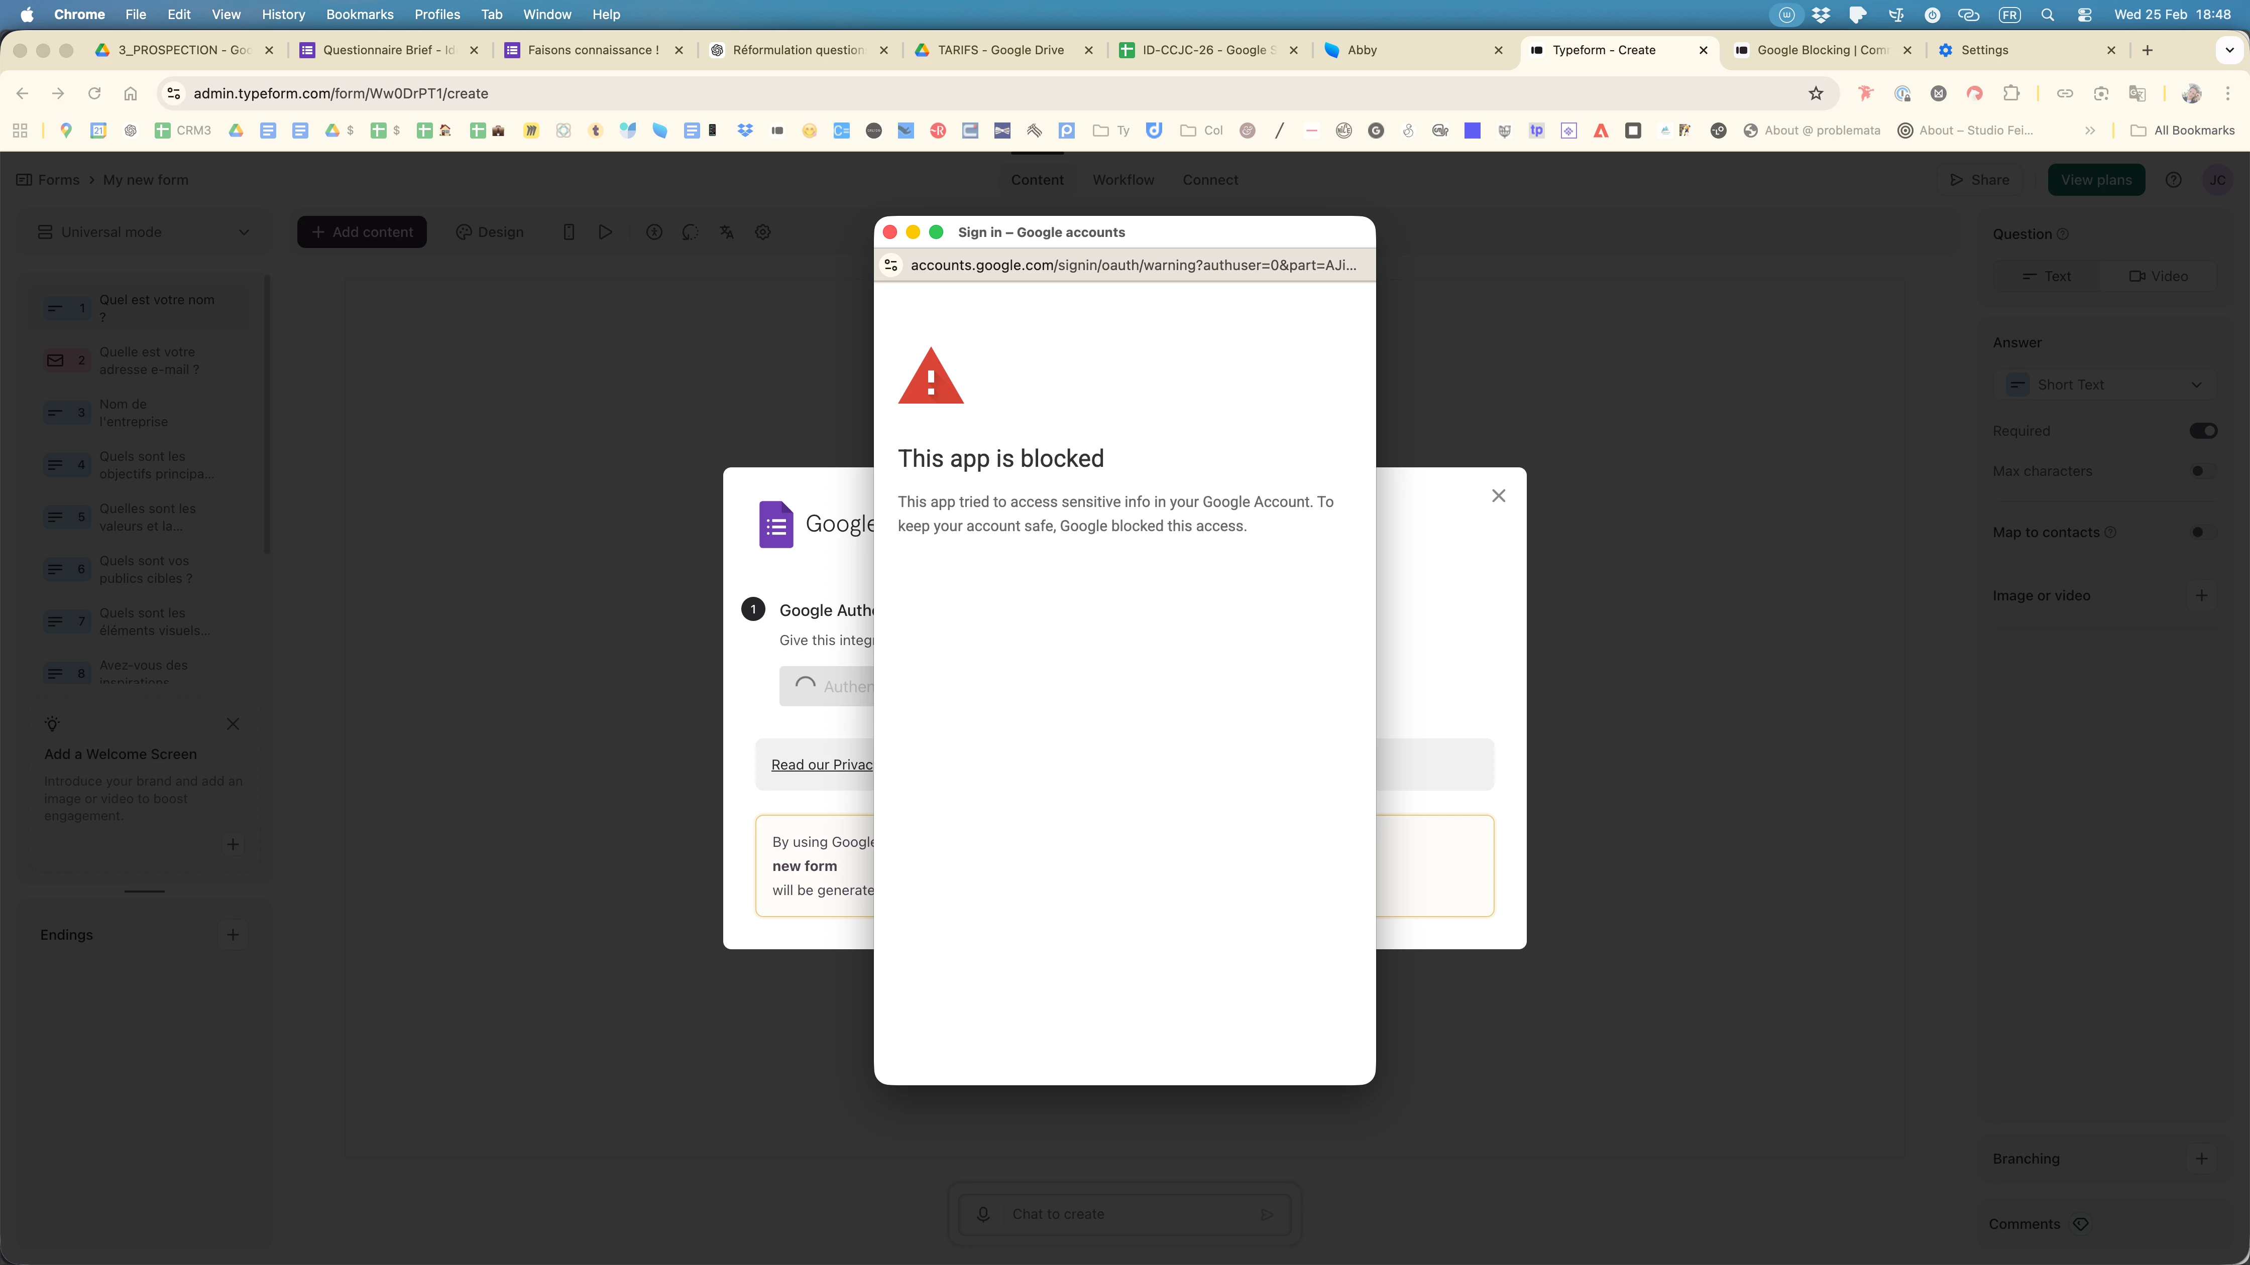Click the Add content button
Viewport: 2250px width, 1265px height.
(x=362, y=232)
